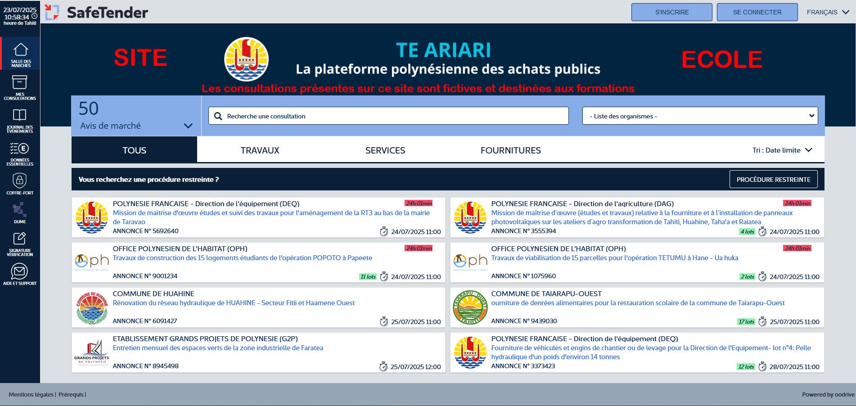
Task: Click Commune de Huahine logo
Action: (x=92, y=308)
